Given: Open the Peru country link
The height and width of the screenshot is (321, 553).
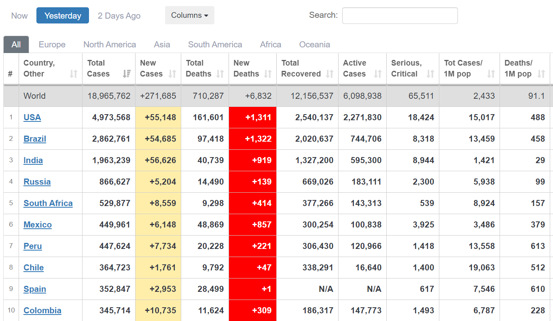Looking at the screenshot, I should 33,246.
